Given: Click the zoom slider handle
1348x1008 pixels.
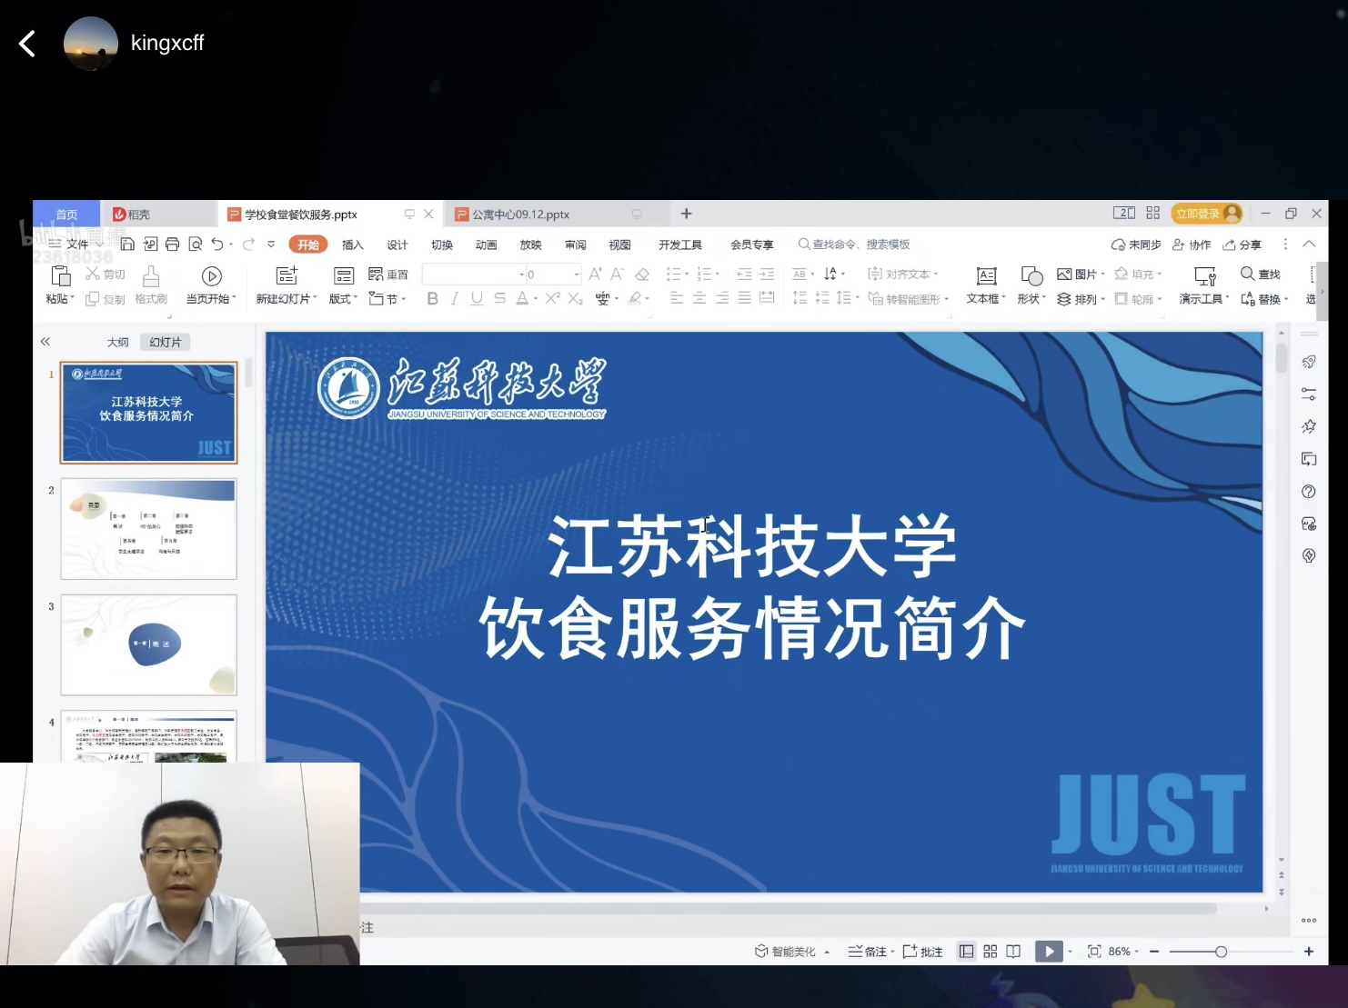Looking at the screenshot, I should click(1221, 952).
